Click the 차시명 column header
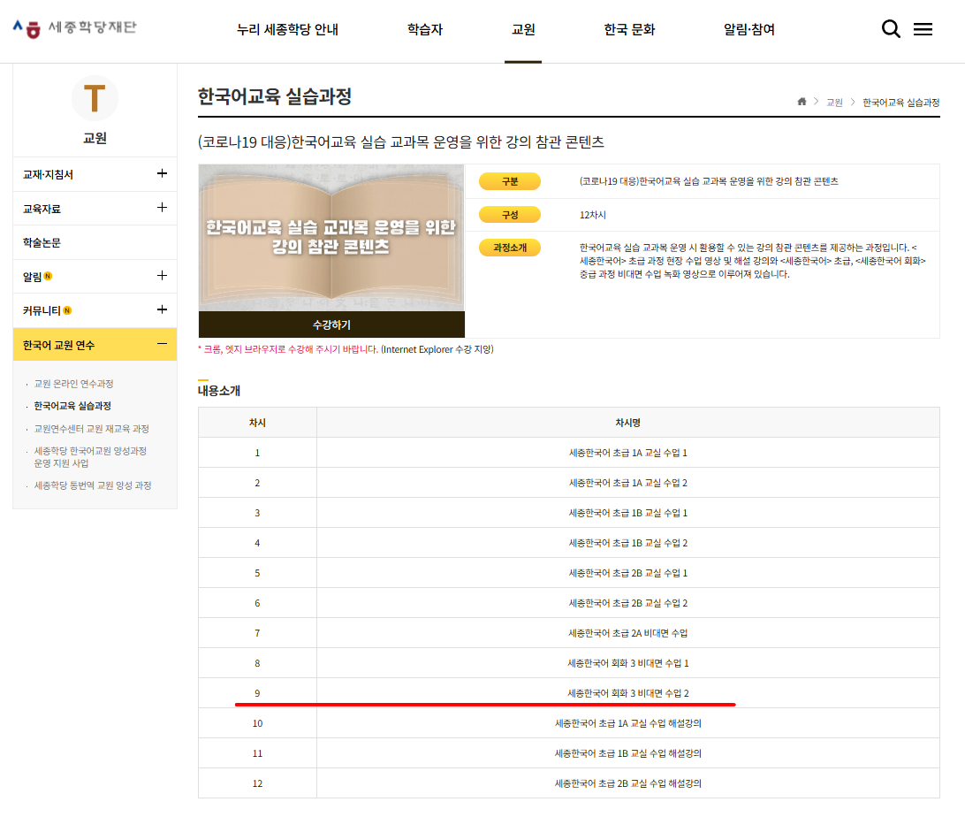Screen dimensions: 965x817 [x=627, y=423]
